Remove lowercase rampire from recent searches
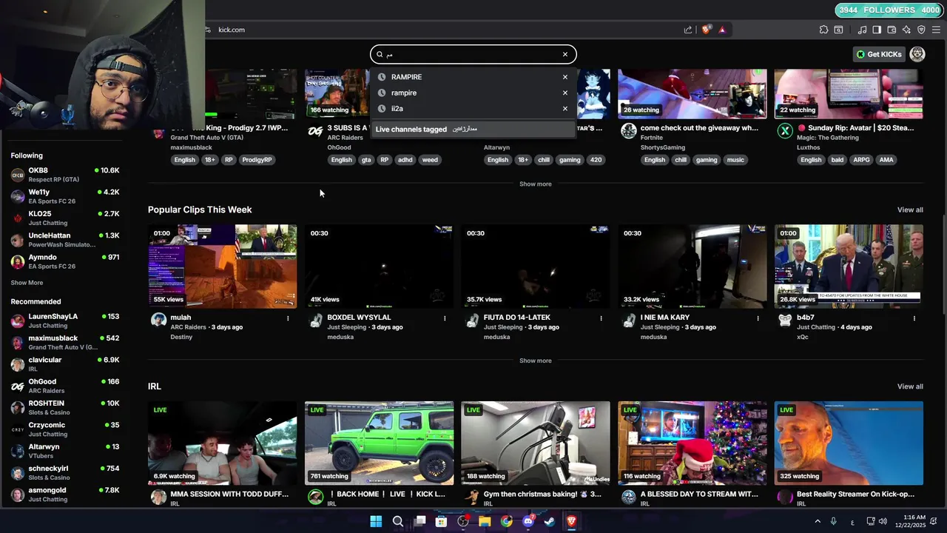The height and width of the screenshot is (533, 947). coord(565,93)
